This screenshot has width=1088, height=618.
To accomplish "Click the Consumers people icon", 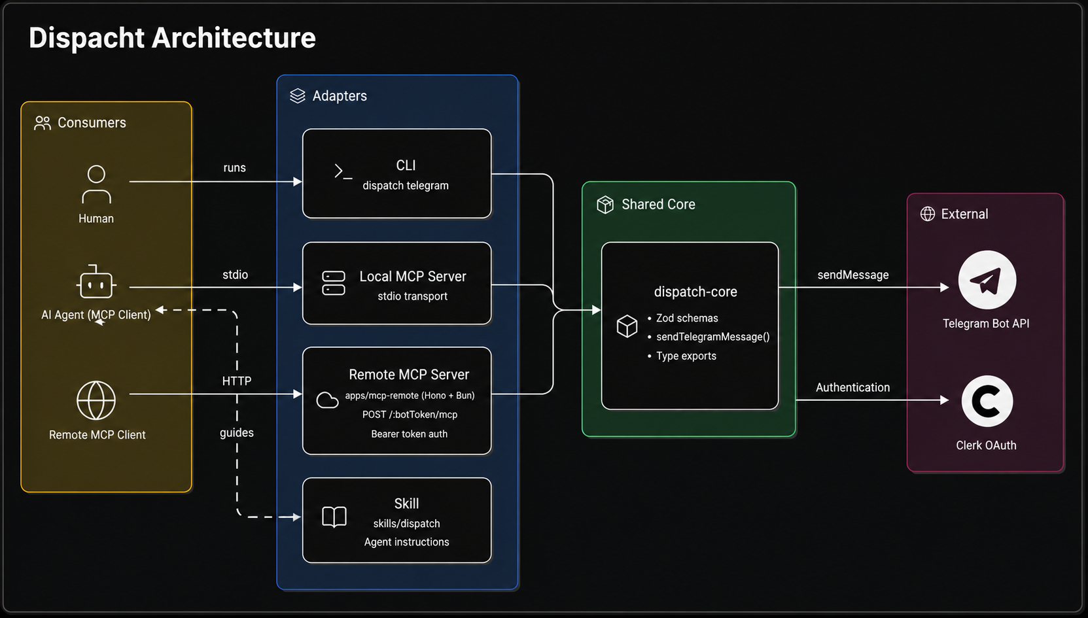I will (x=43, y=123).
